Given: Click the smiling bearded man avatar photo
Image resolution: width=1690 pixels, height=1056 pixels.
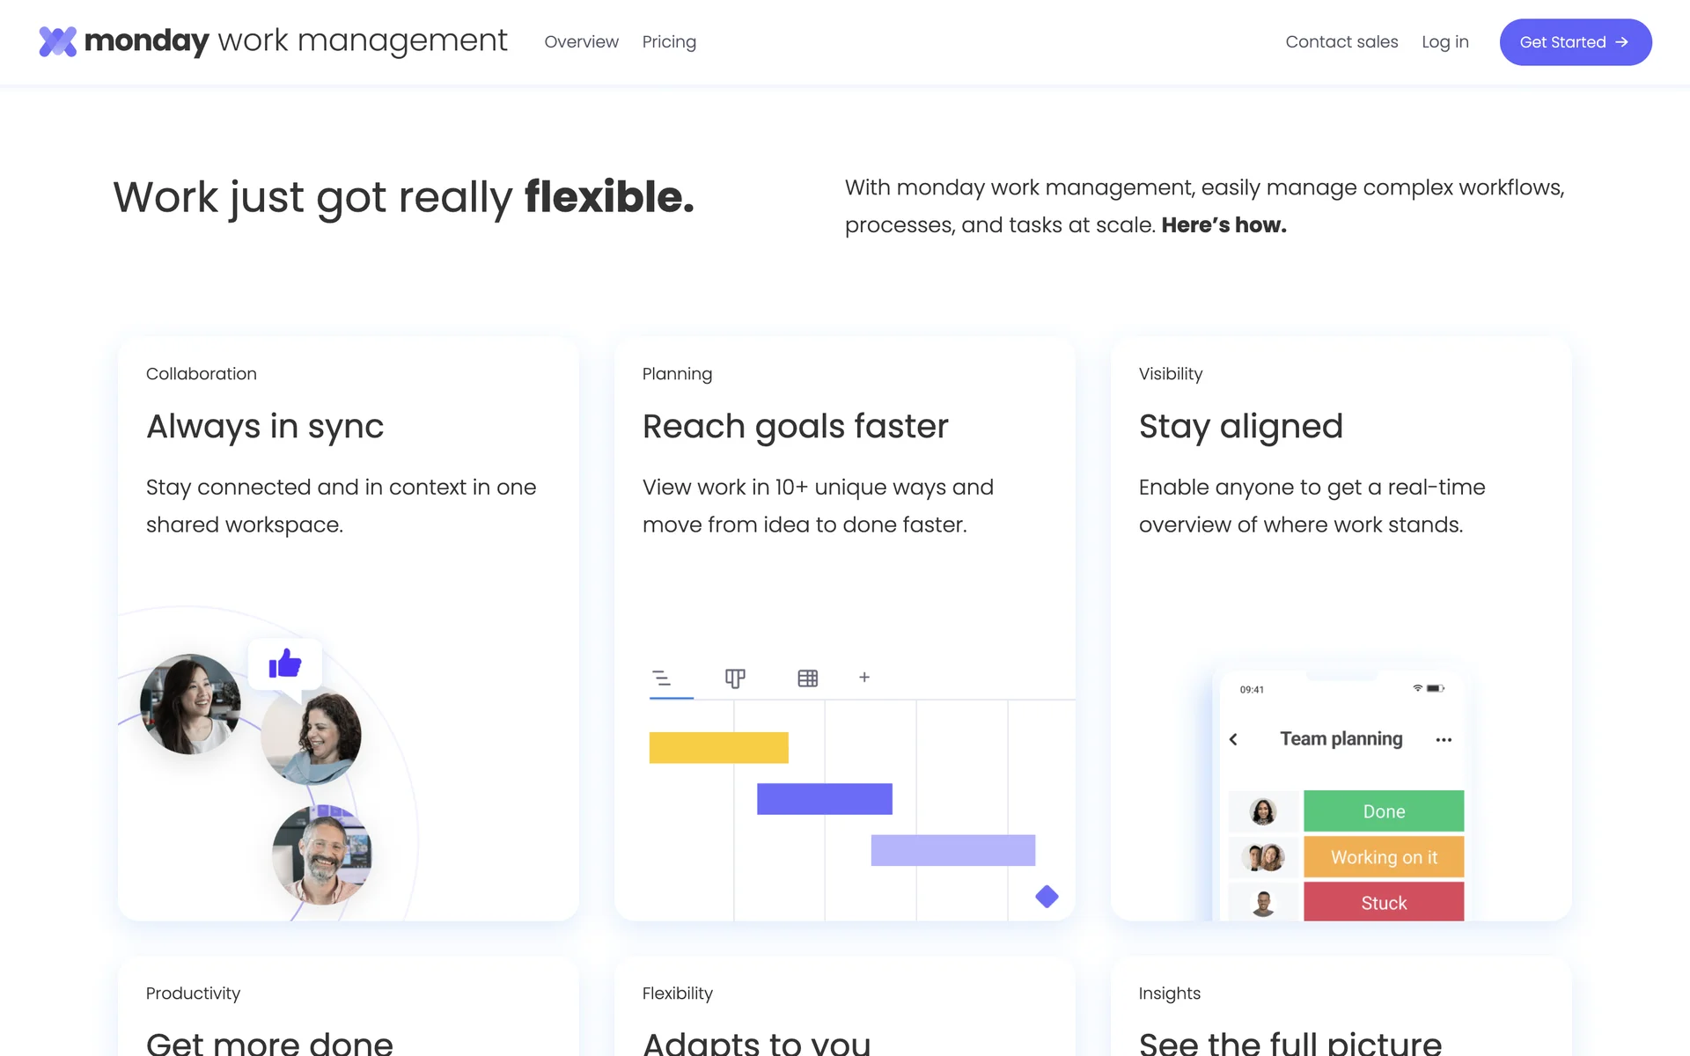Looking at the screenshot, I should [321, 854].
